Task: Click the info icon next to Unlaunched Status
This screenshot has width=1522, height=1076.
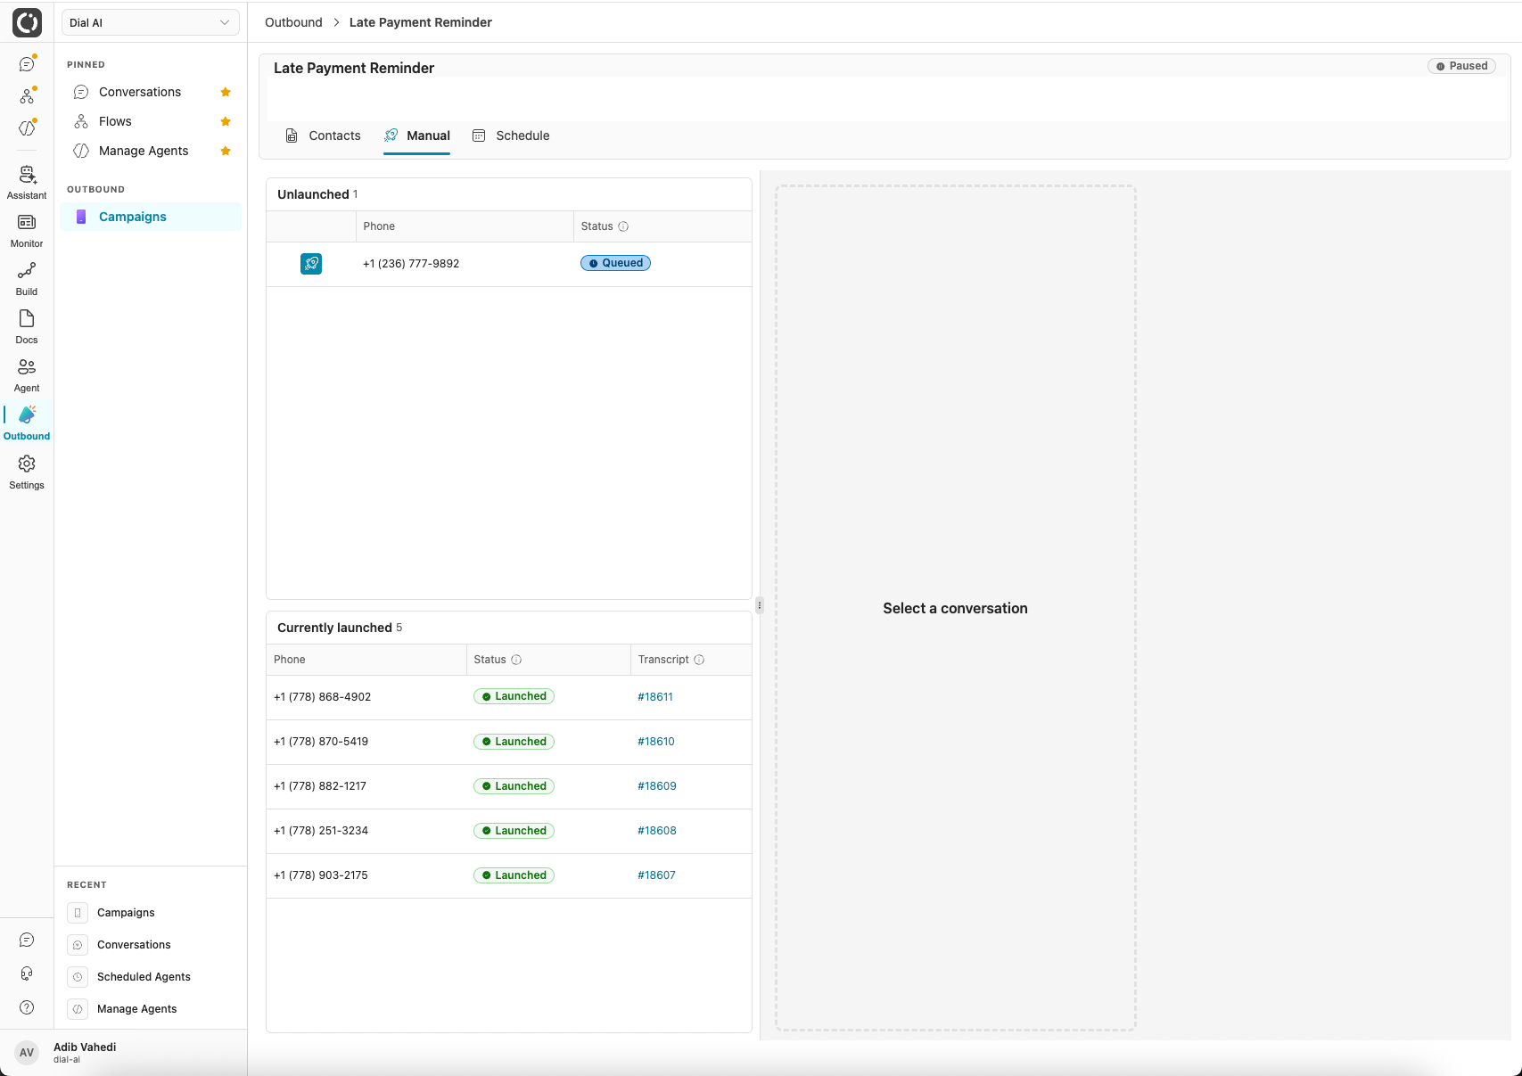Action: [x=623, y=226]
